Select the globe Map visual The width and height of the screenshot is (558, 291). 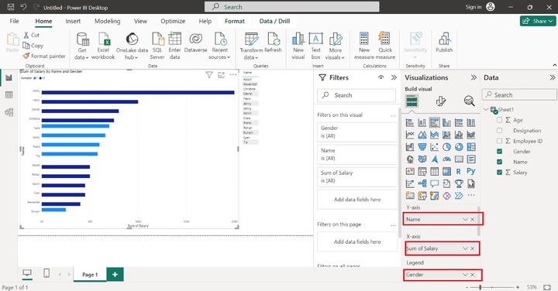click(410, 159)
